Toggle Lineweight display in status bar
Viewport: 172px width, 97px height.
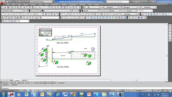click(47, 91)
